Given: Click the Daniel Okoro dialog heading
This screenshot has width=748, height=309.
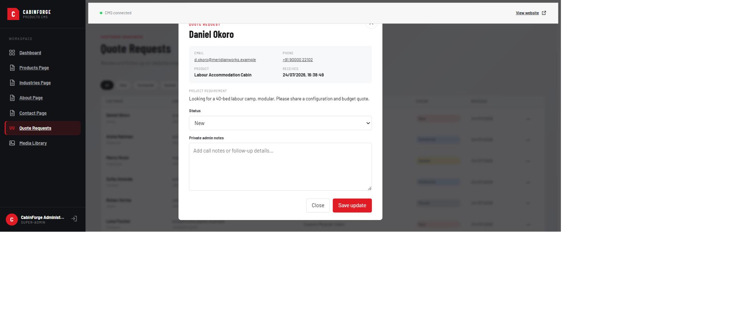Looking at the screenshot, I should coord(211,34).
